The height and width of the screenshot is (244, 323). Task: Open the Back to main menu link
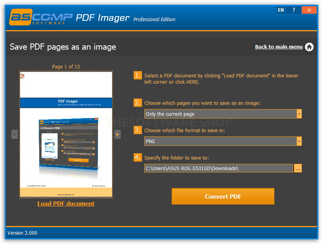[279, 47]
